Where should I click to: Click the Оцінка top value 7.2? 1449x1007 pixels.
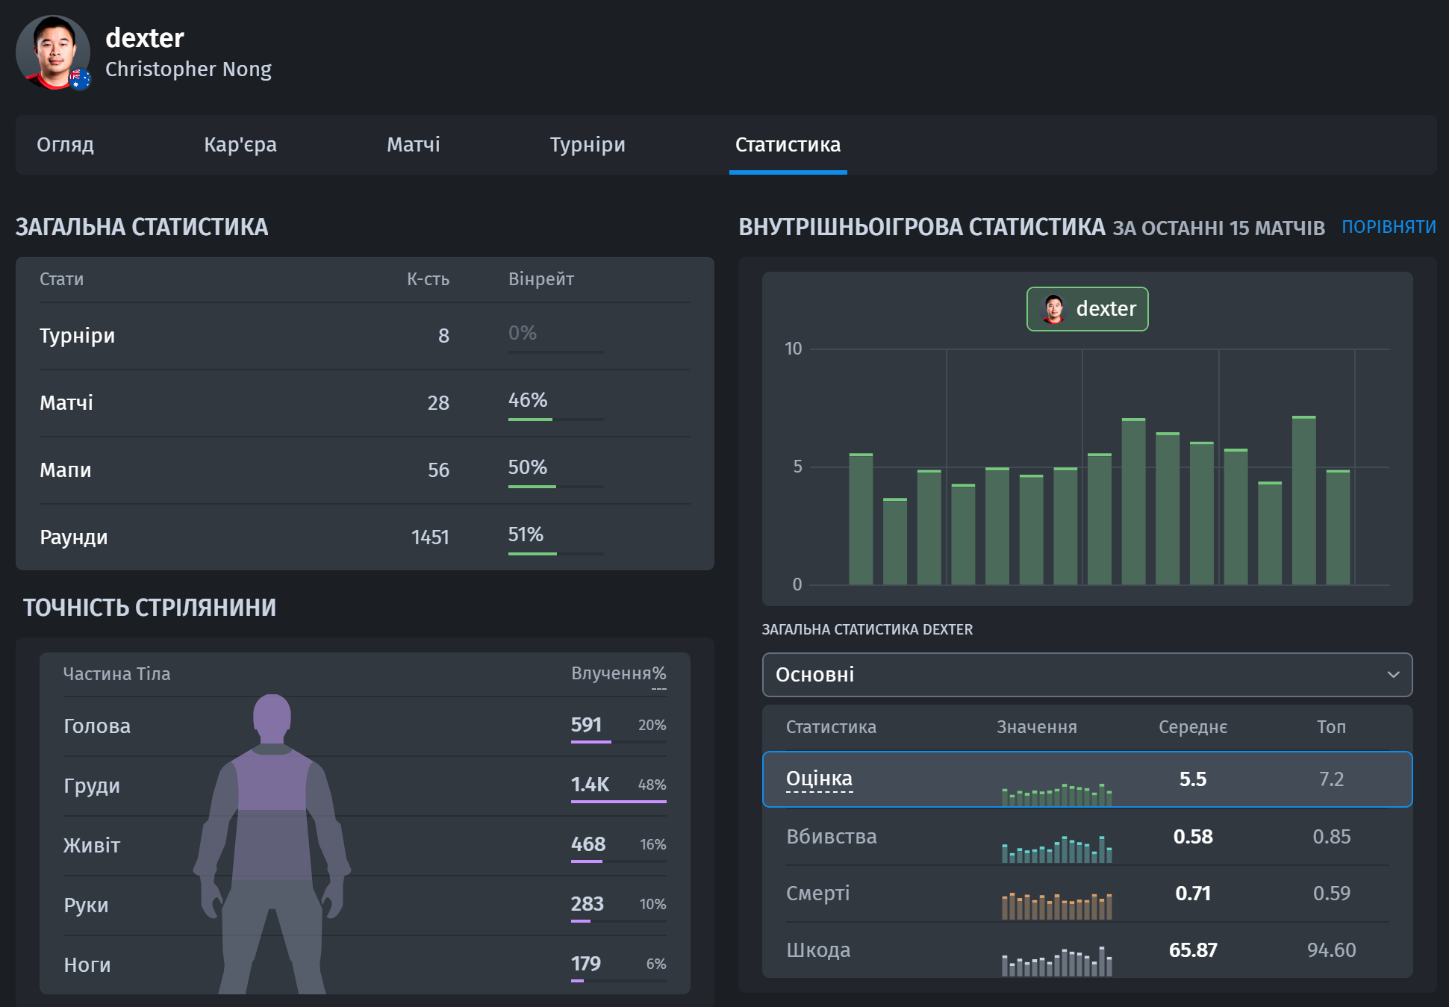pos(1331,779)
